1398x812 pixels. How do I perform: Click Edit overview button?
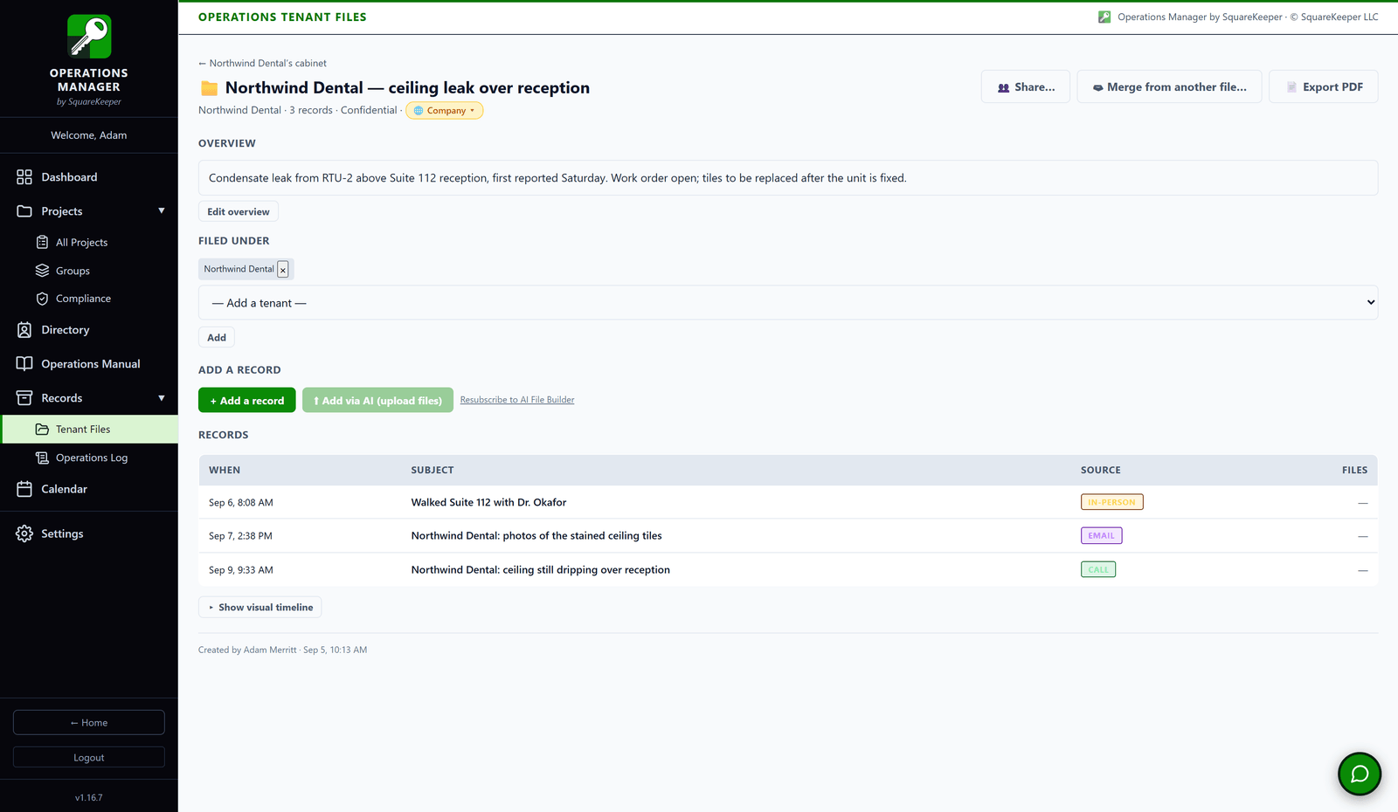pos(239,212)
